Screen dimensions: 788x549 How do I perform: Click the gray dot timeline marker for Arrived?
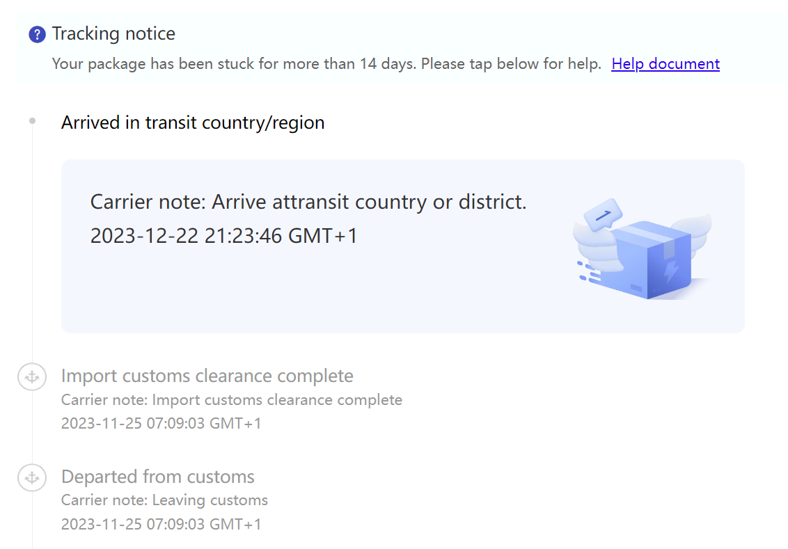coord(32,120)
